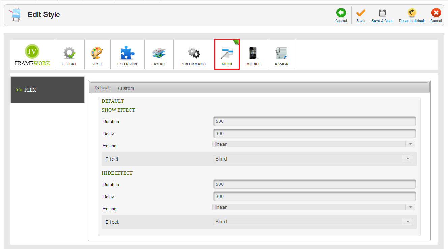The image size is (448, 249).
Task: Open the Mobile phone section
Action: 253,55
